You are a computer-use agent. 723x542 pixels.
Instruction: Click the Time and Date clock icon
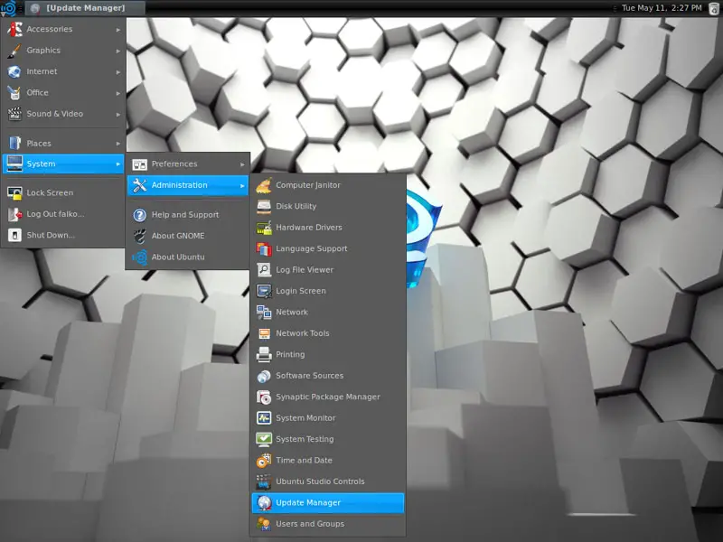pos(264,461)
